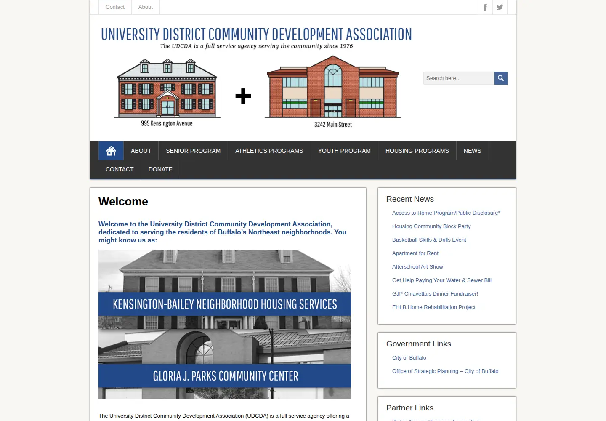Open the SENIOR PROGRAM menu item
606x421 pixels.
[x=193, y=151]
